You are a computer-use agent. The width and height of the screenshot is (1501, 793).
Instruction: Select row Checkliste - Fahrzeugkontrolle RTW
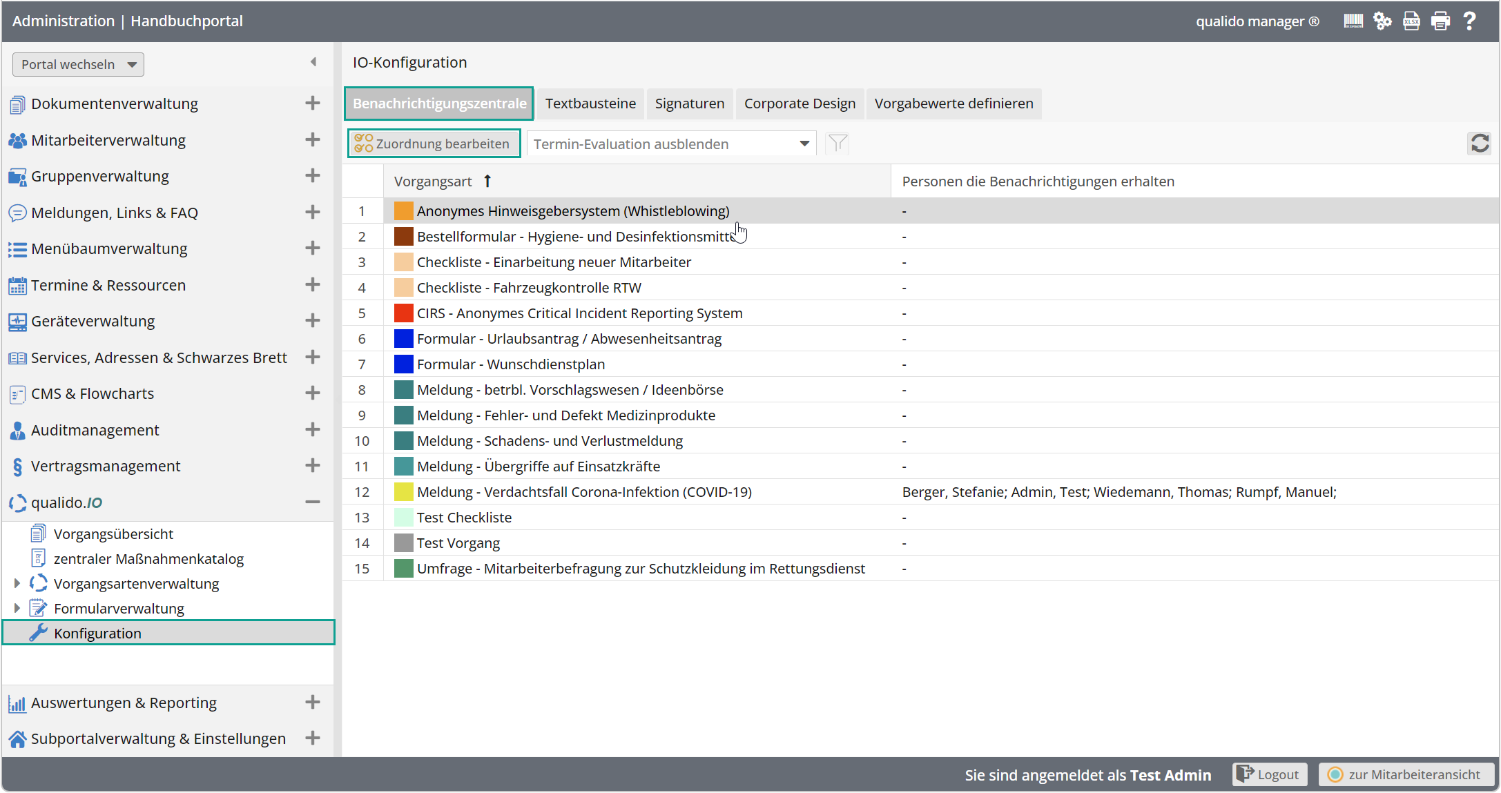coord(920,288)
